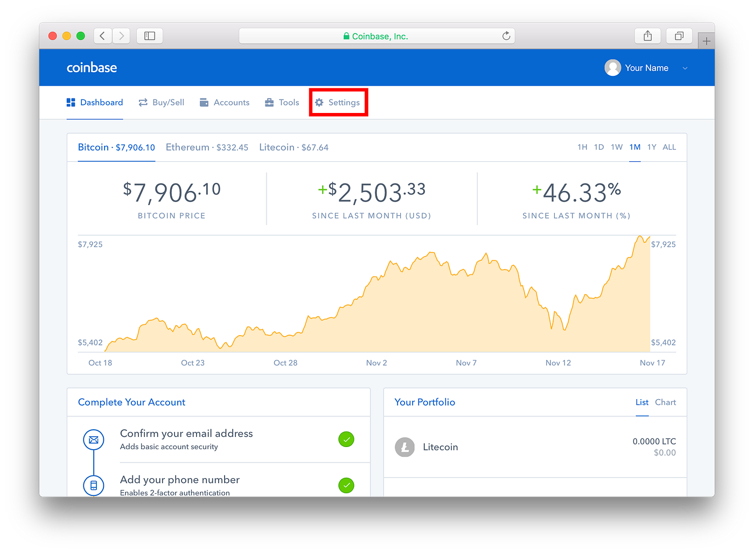Open the Litecoin portfolio row

535,447
